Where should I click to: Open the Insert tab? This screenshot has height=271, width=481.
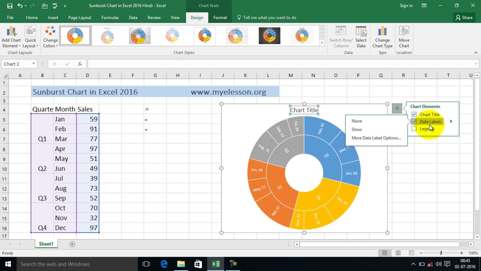tap(53, 18)
